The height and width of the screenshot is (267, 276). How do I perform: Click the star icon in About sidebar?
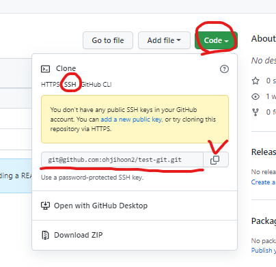256,81
